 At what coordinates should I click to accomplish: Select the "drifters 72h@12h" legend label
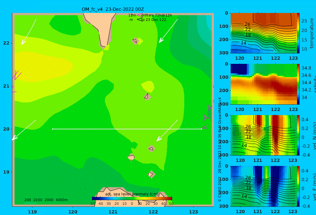pyautogui.click(x=157, y=15)
